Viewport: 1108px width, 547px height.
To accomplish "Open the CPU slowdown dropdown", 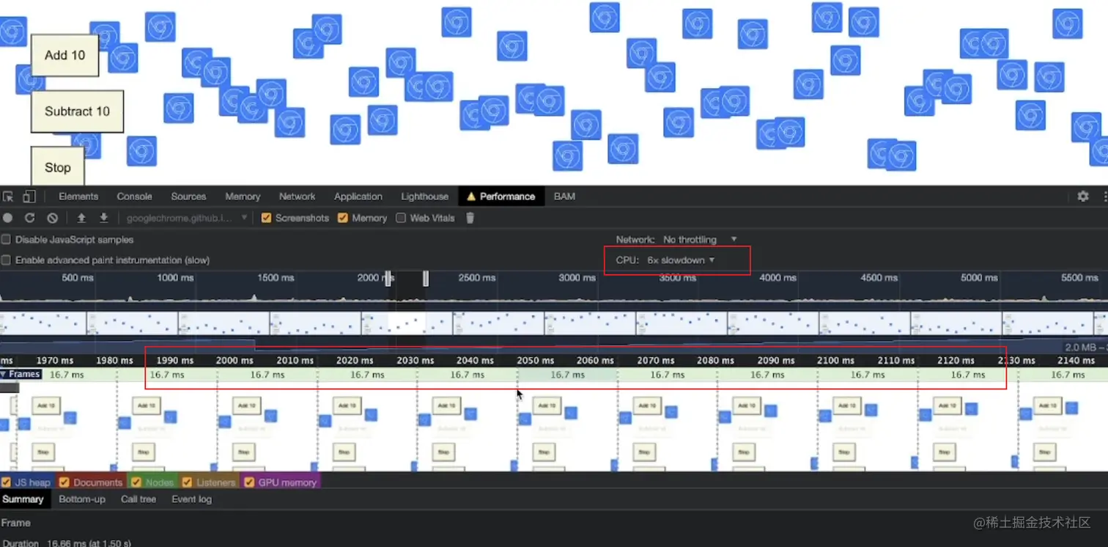I will pyautogui.click(x=681, y=260).
